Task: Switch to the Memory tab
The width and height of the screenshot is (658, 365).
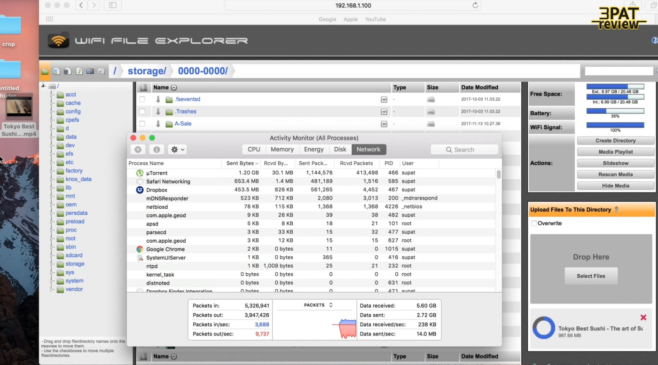Action: 282,149
